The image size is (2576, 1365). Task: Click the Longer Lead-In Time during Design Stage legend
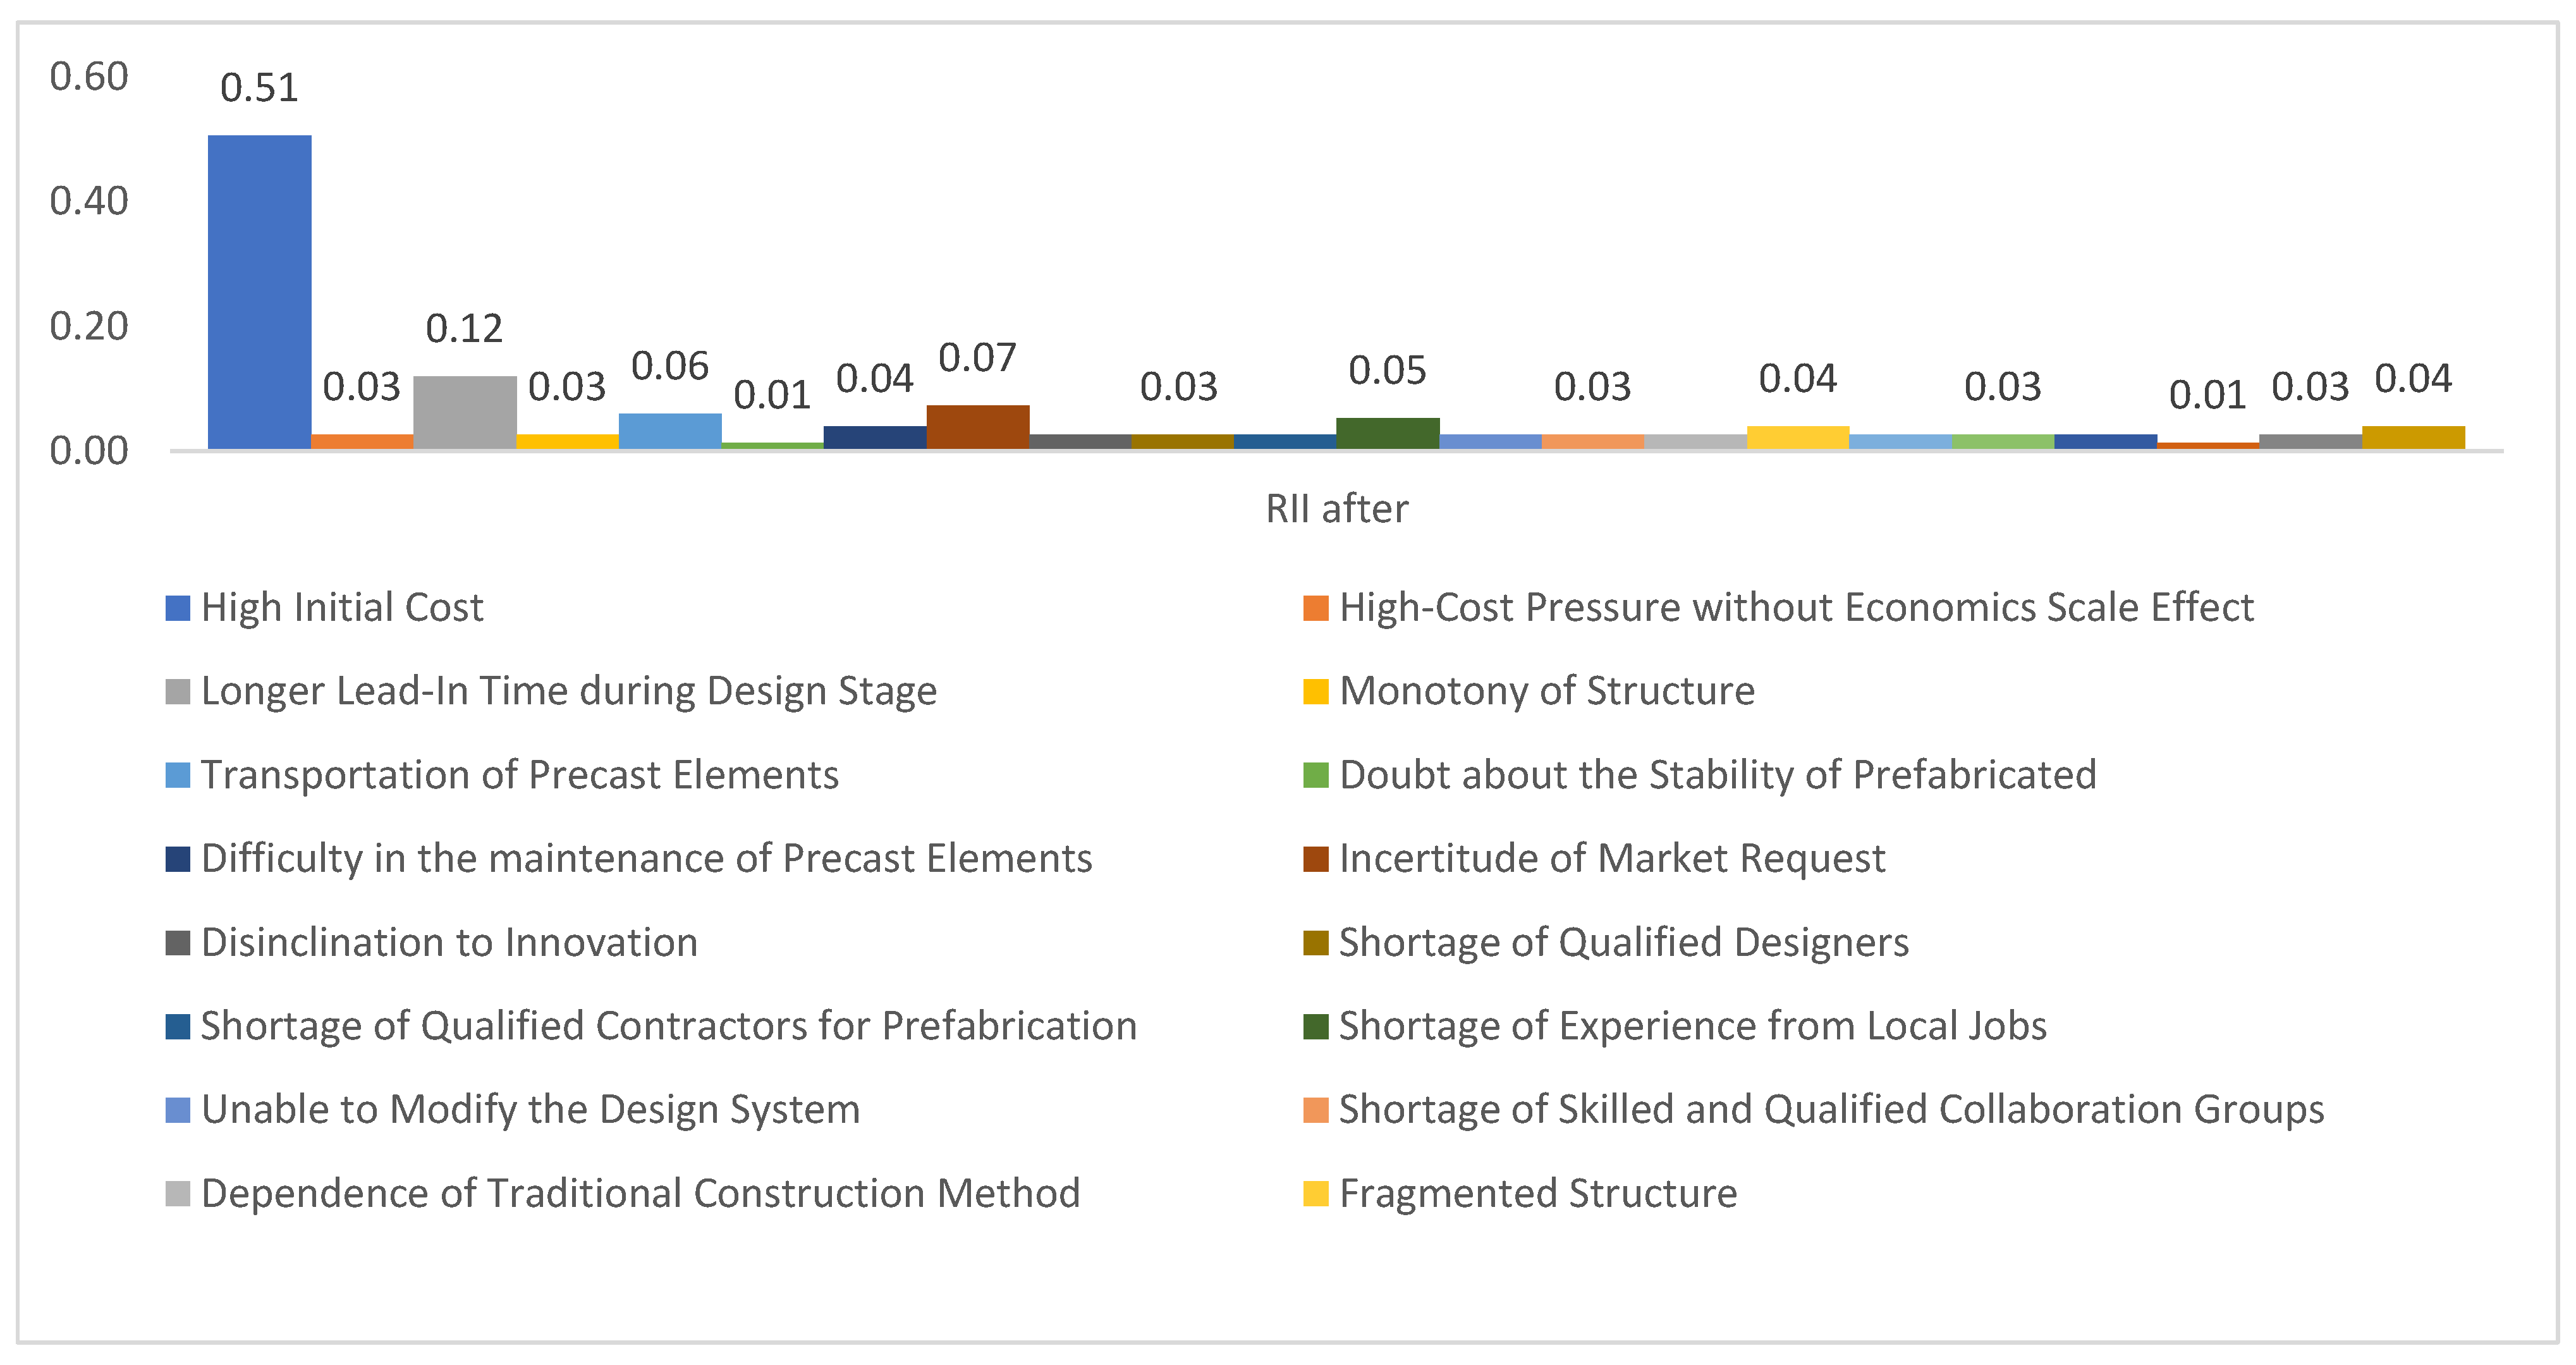(x=568, y=692)
